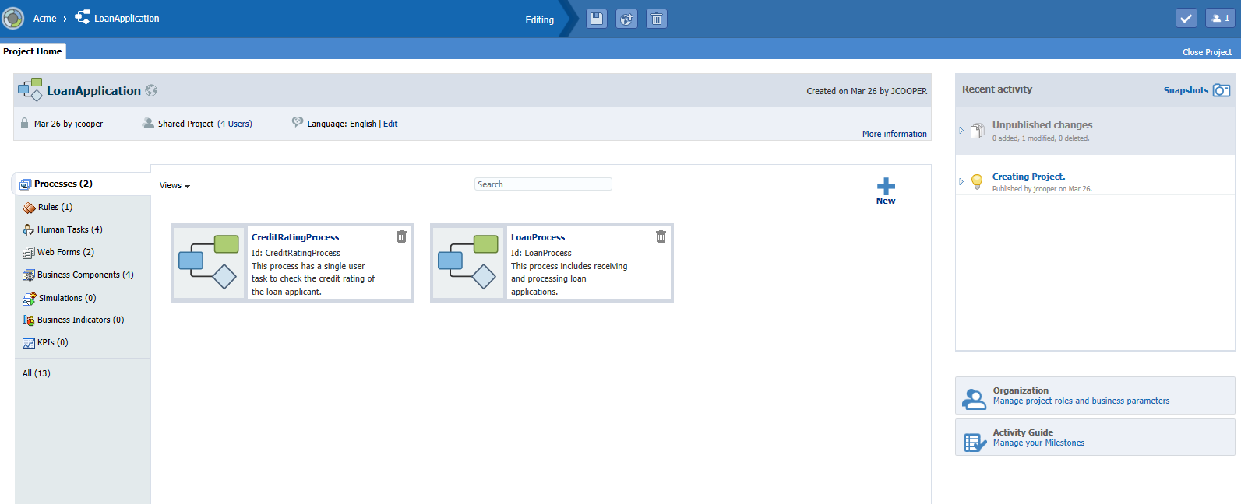The image size is (1241, 504).
Task: Click the Creating Project. activity link
Action: click(1028, 177)
